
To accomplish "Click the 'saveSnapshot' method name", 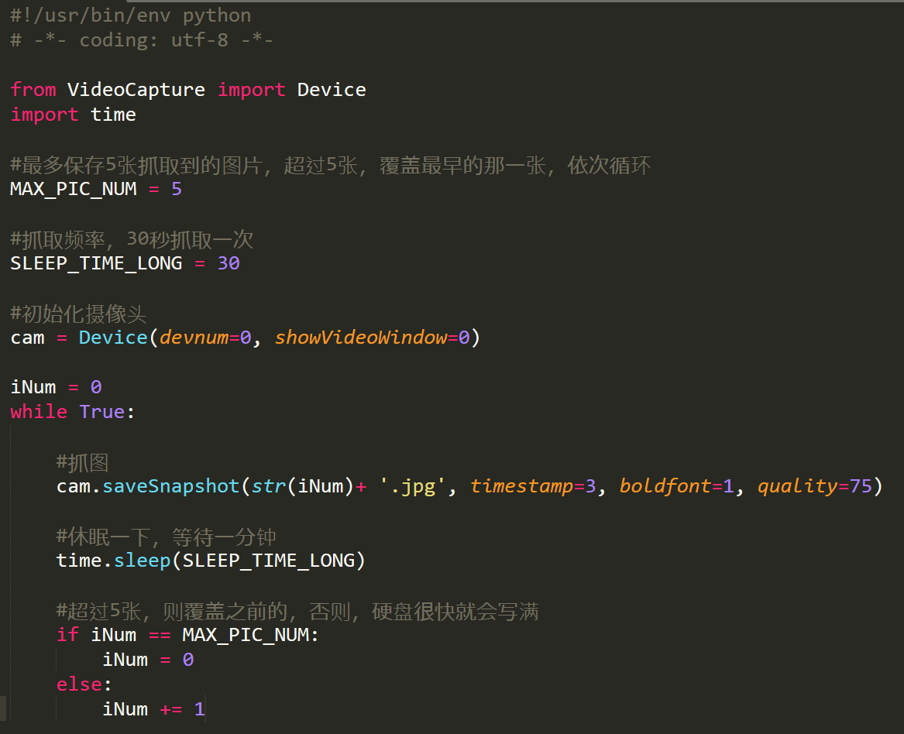I will pyautogui.click(x=170, y=486).
